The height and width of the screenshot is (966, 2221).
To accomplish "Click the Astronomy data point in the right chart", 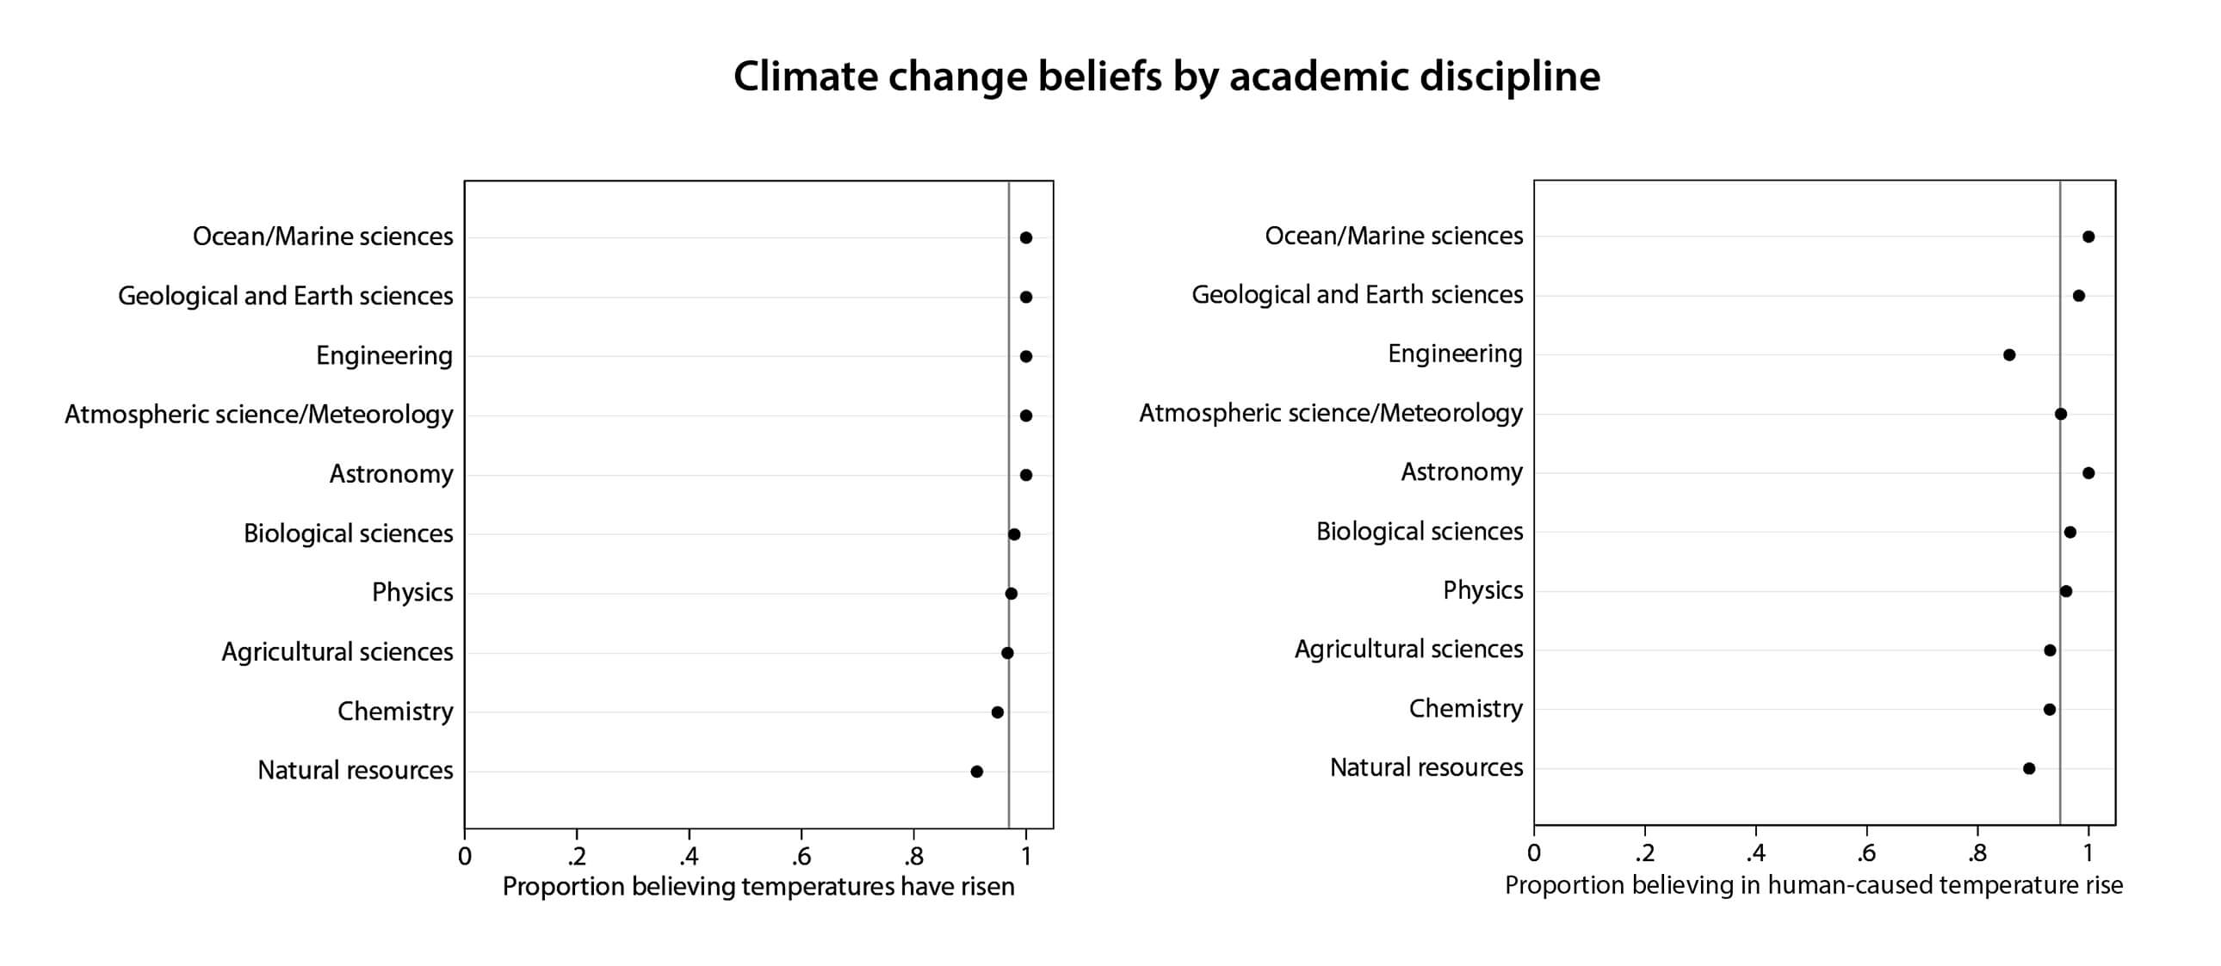I will [x=2088, y=473].
